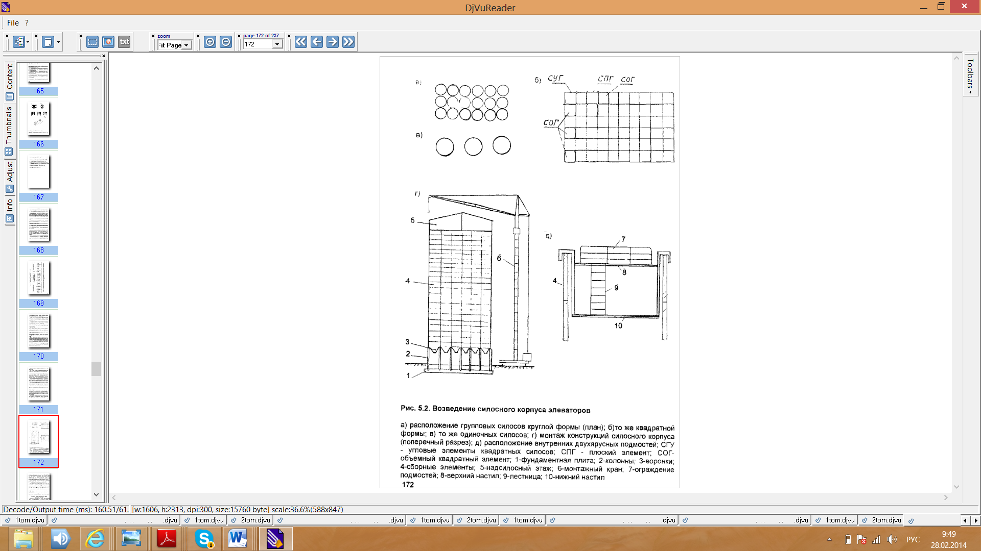Click the single page view icon

(48, 42)
